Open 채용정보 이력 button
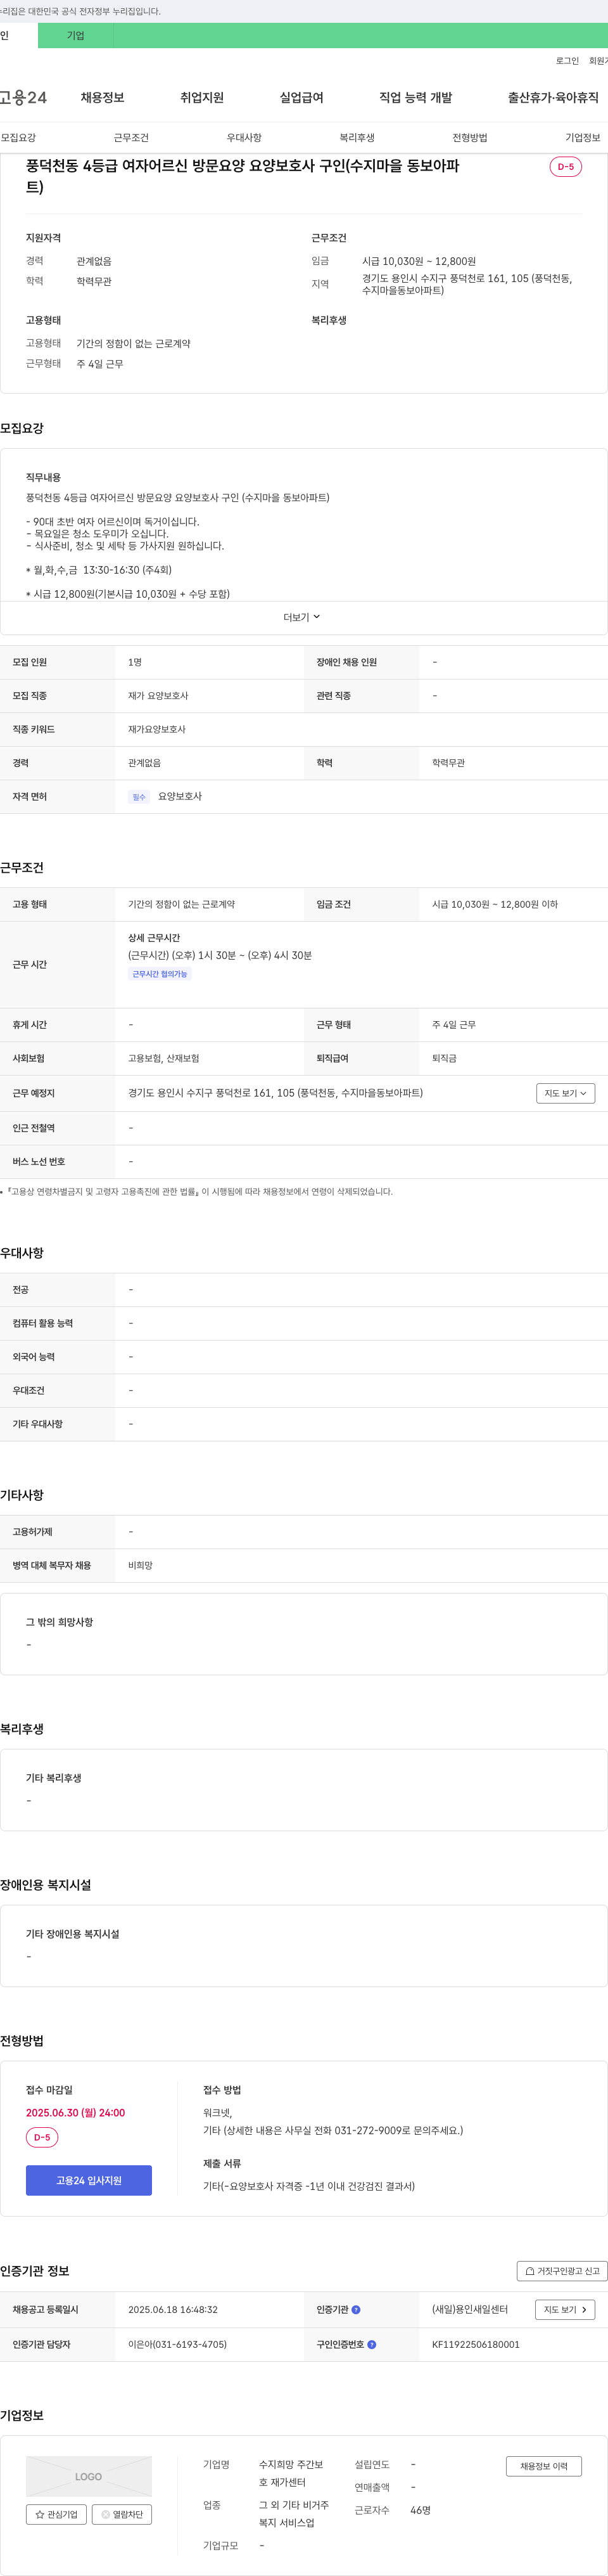This screenshot has width=608, height=2576. [543, 2466]
